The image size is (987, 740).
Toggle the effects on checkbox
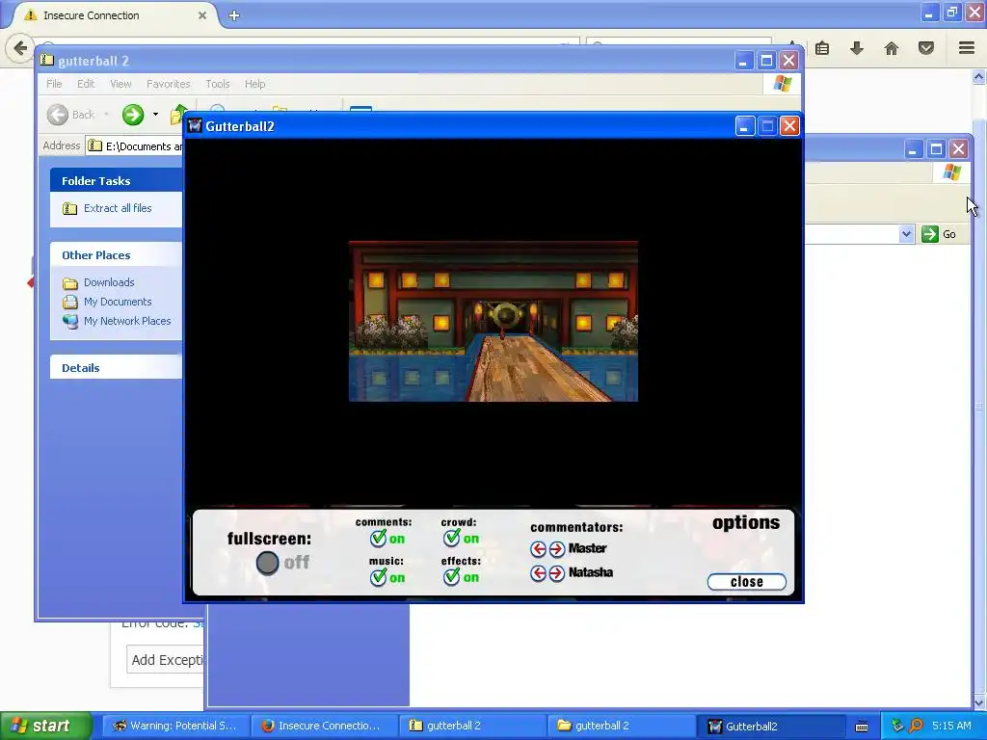coord(451,577)
